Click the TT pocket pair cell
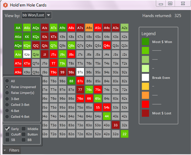The height and width of the screenshot is (155, 191). 54,63
